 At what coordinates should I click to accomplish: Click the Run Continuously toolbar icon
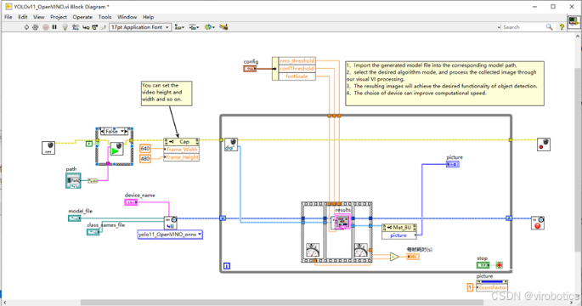pos(36,27)
